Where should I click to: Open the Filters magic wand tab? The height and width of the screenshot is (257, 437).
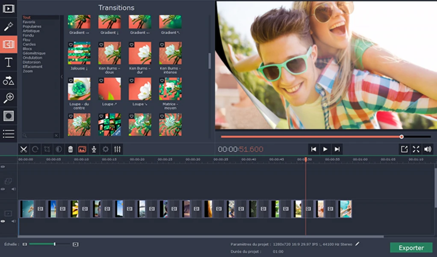click(8, 27)
